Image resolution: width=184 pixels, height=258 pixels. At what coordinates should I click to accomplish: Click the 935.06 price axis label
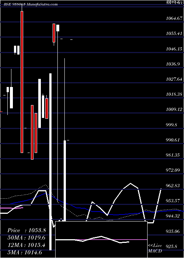173,231
